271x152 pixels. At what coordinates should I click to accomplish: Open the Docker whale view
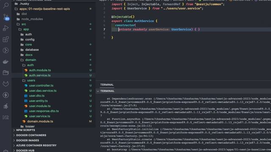pyautogui.click(x=6, y=62)
